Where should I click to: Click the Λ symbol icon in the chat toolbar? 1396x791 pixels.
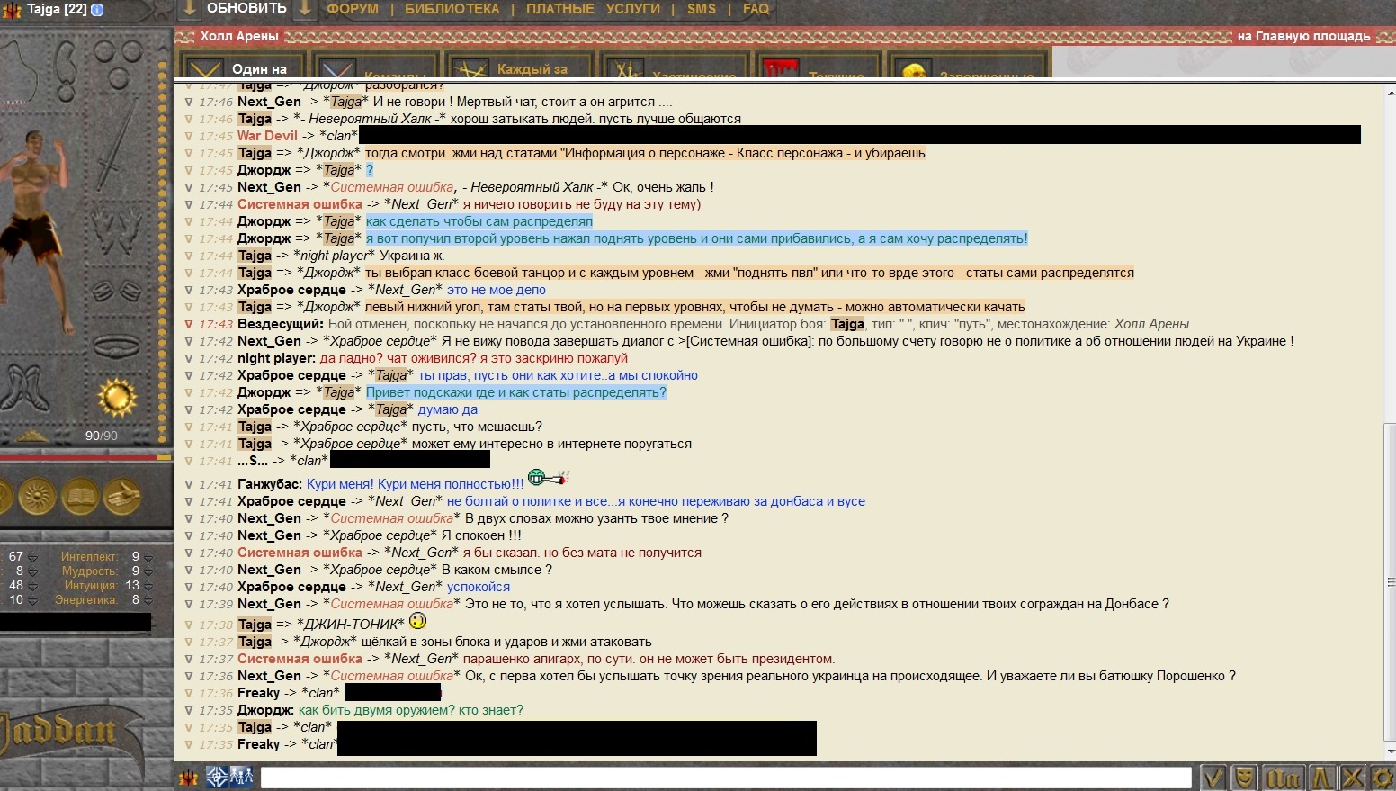click(x=1321, y=778)
